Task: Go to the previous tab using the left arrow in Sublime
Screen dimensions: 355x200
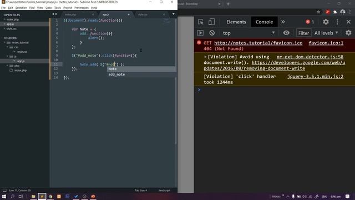Action: tap(53, 14)
